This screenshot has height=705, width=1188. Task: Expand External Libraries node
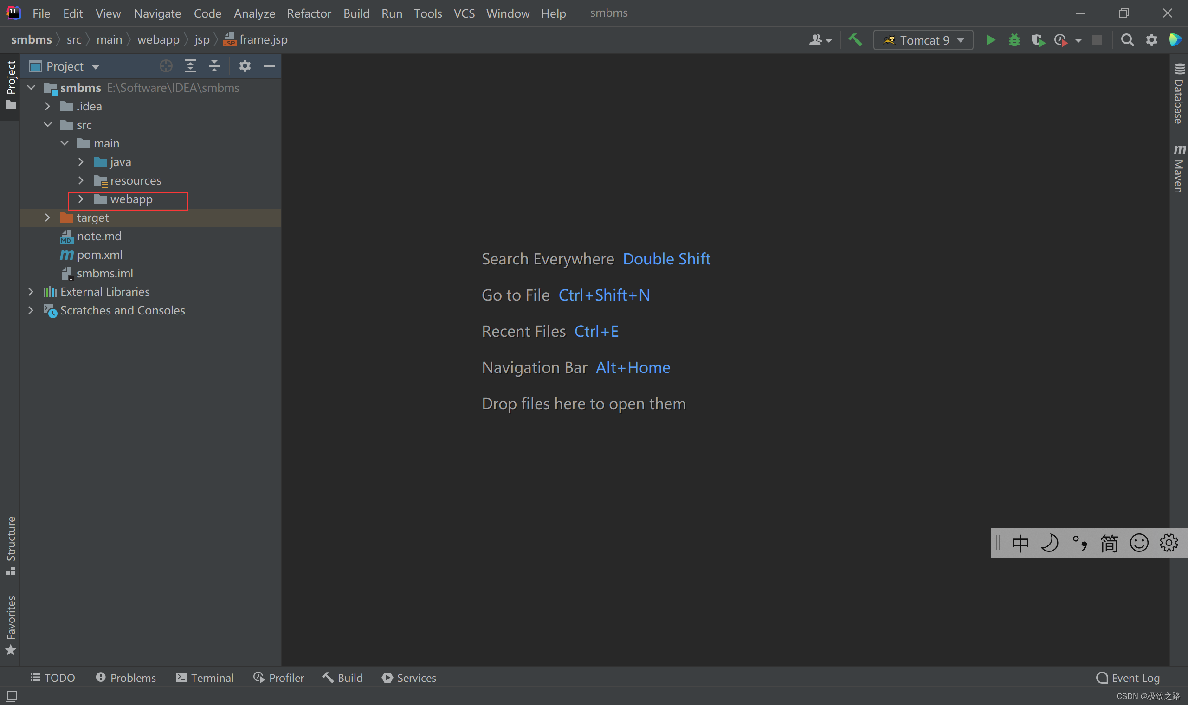32,291
